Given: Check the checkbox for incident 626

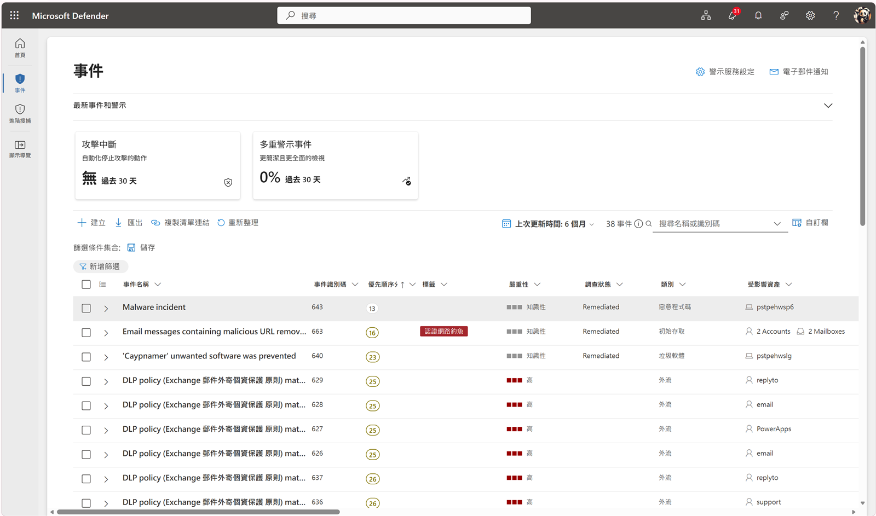Looking at the screenshot, I should coord(86,455).
